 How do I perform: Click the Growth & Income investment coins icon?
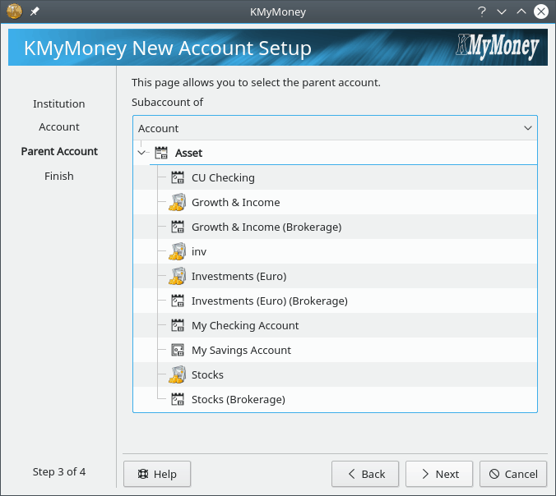(x=178, y=202)
